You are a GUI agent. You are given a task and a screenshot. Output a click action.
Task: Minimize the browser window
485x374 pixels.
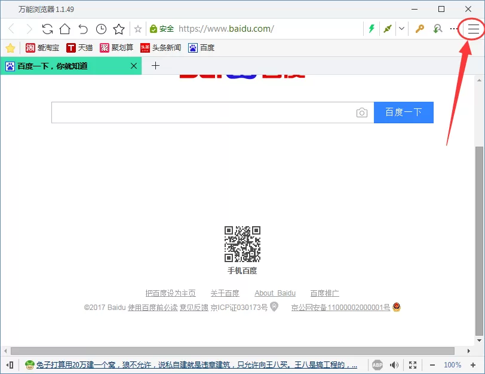coord(415,10)
